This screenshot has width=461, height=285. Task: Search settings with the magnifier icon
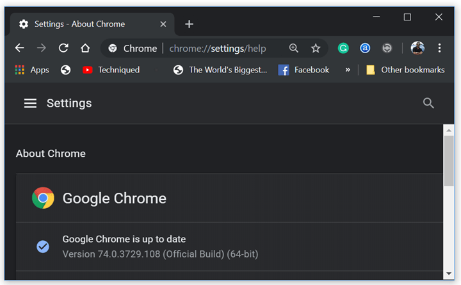point(428,103)
